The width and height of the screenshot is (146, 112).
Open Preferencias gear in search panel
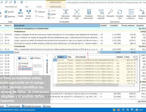[x=47, y=61]
